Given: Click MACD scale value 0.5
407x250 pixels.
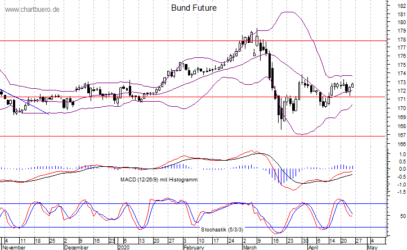Looking at the screenshot, I should pyautogui.click(x=402, y=162).
